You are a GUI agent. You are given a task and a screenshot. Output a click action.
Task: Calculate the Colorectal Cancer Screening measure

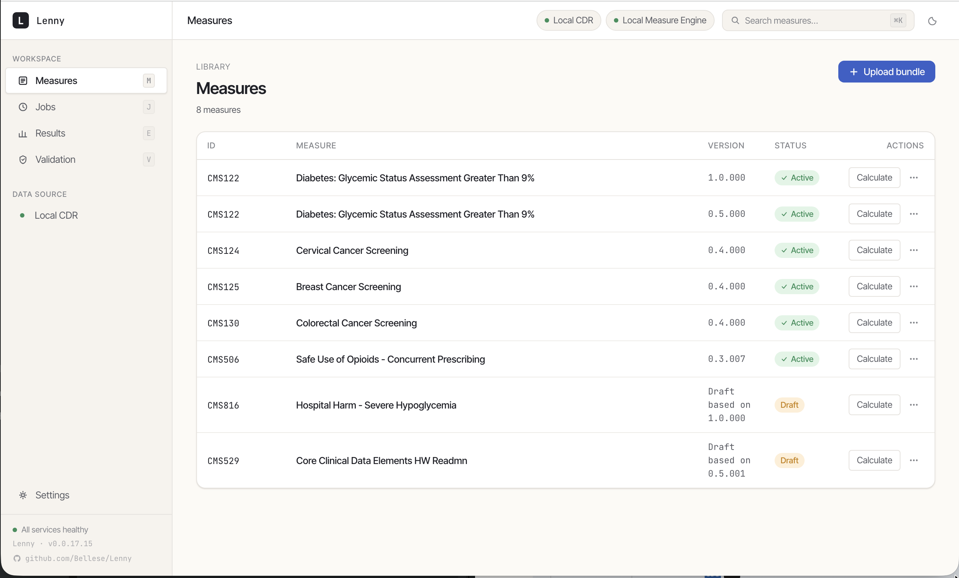(874, 322)
